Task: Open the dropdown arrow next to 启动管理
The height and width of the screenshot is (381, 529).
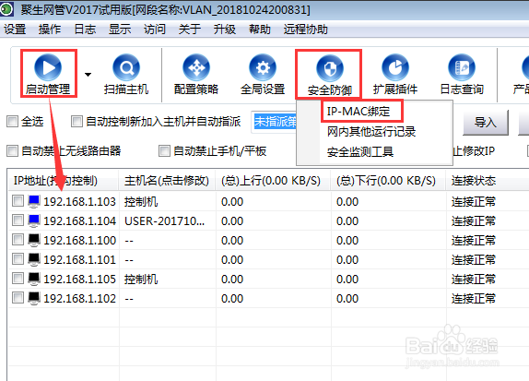Action: (88, 75)
